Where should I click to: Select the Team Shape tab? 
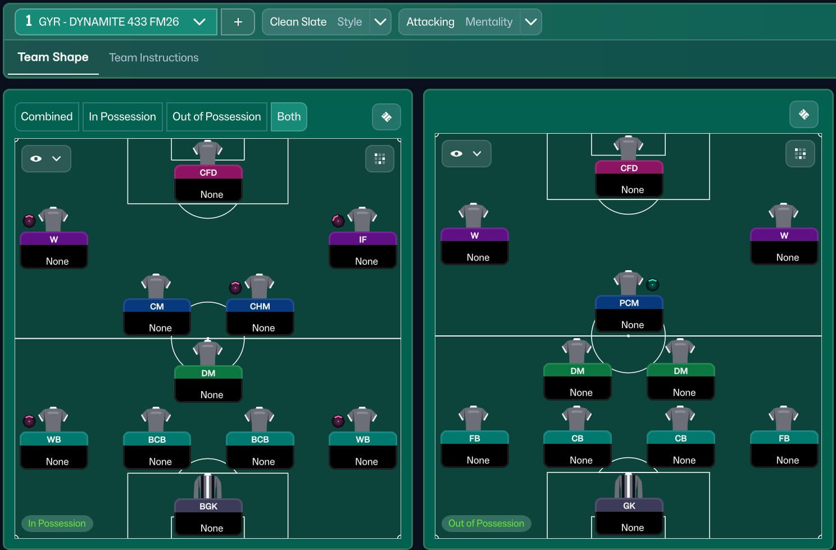(53, 57)
